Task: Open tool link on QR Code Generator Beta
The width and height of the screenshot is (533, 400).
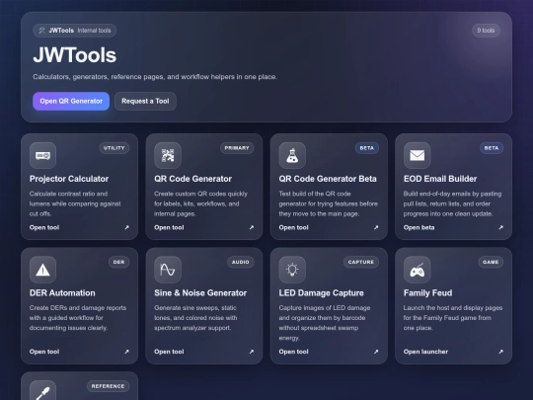Action: 294,227
